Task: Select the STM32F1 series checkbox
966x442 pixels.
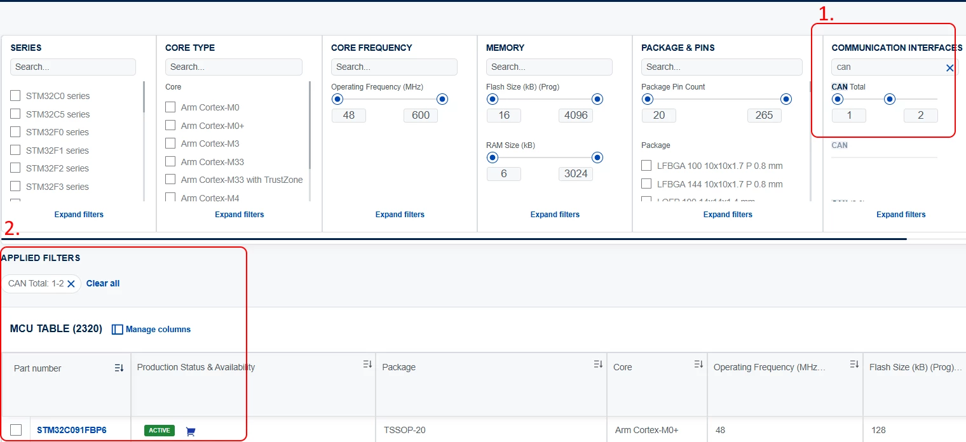Action: [x=15, y=150]
